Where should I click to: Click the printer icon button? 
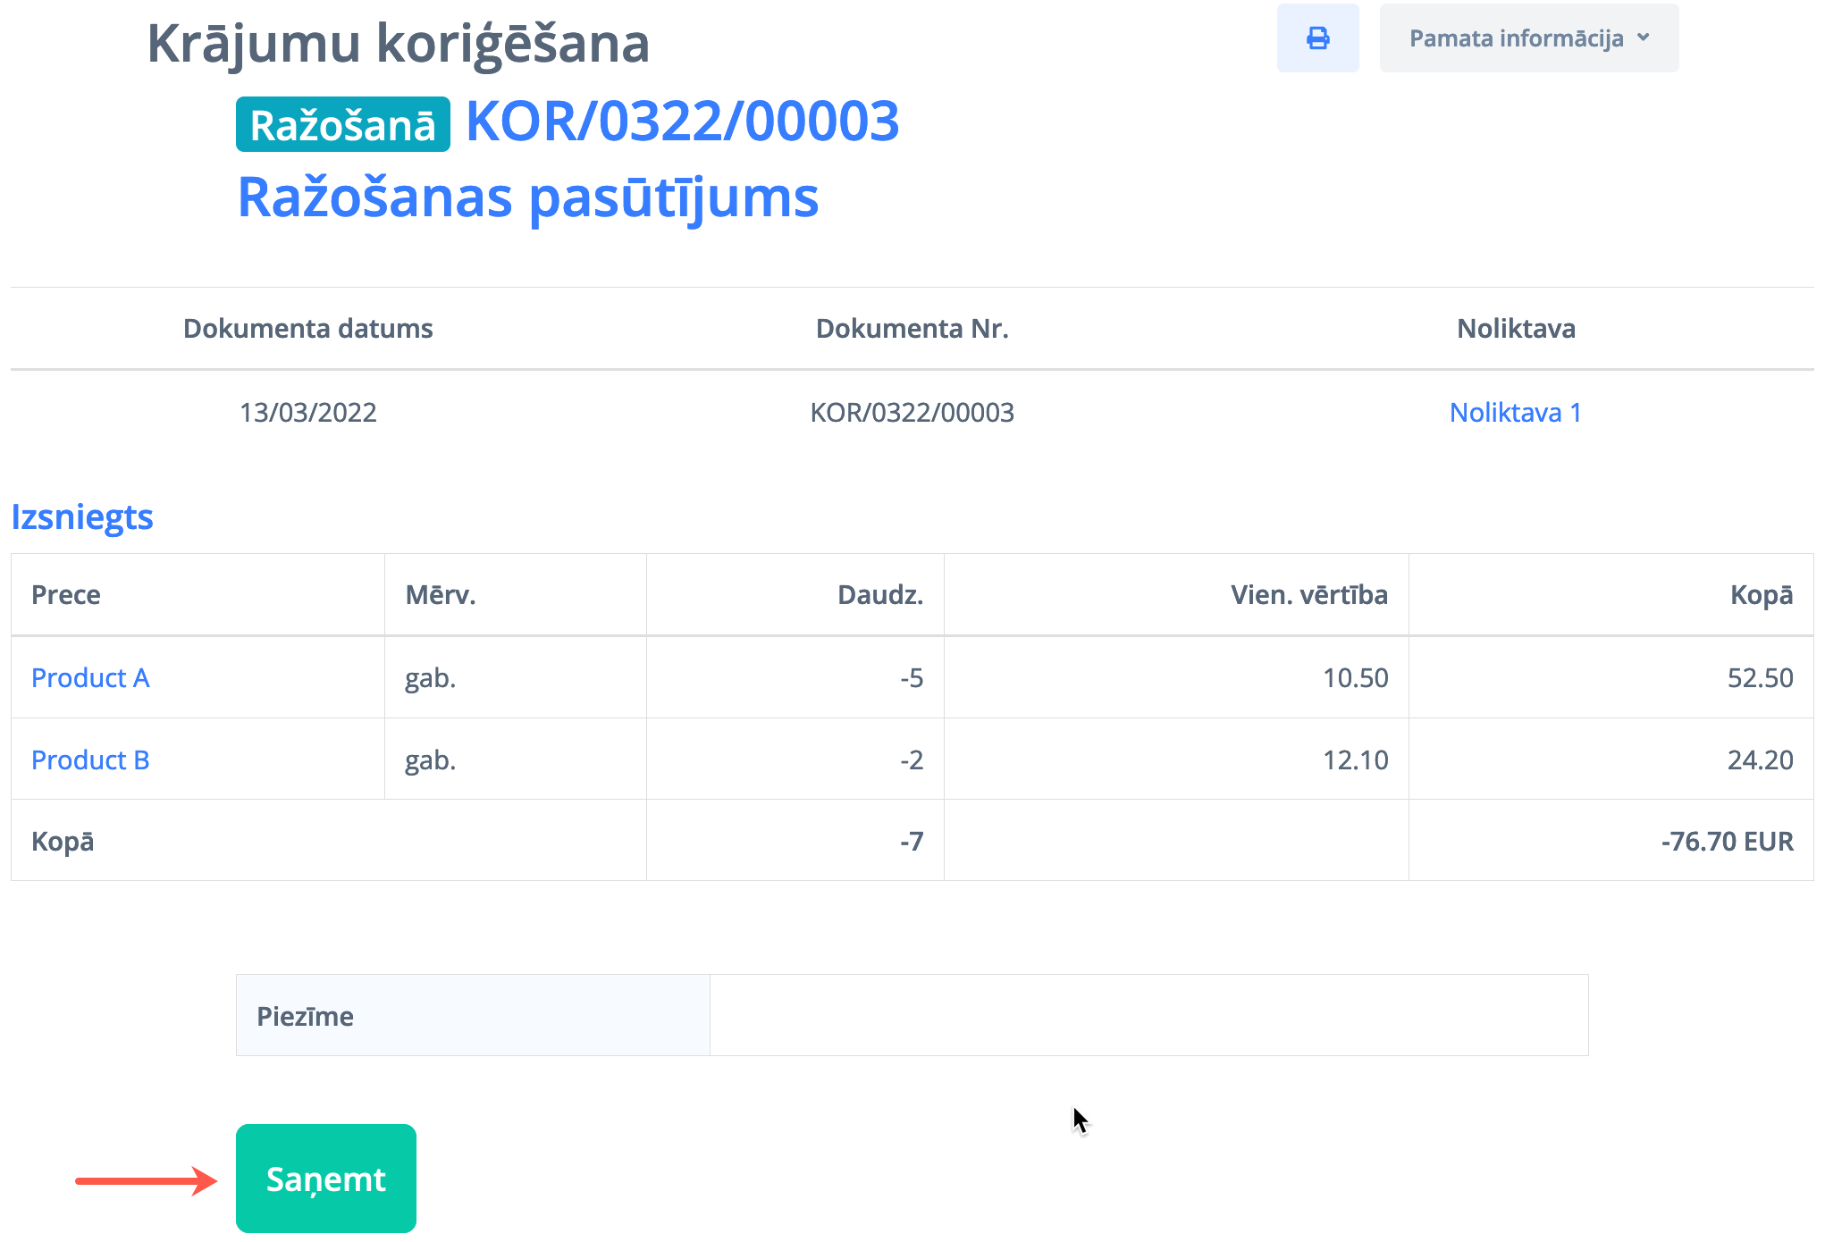tap(1317, 38)
